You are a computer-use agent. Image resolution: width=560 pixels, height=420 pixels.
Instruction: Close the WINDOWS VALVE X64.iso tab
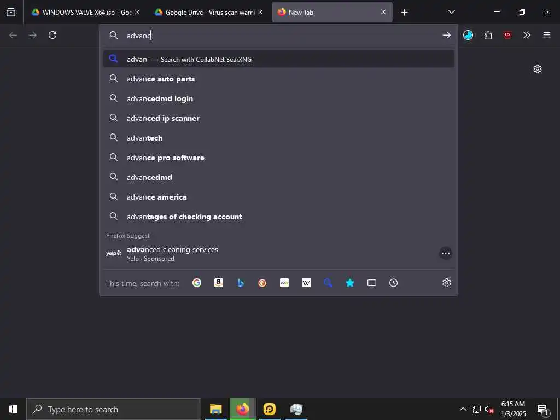click(x=137, y=12)
